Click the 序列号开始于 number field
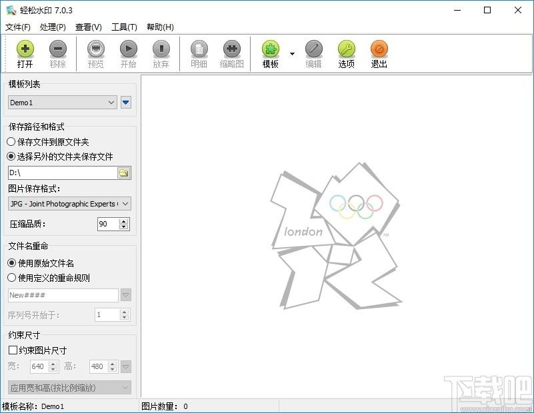Image resolution: width=534 pixels, height=413 pixels. 107,314
